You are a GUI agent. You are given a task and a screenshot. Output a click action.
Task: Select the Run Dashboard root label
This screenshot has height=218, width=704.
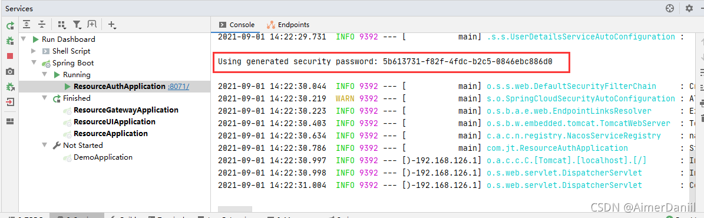tap(68, 39)
